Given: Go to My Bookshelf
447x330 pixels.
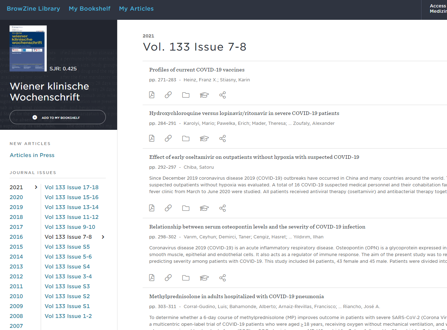Looking at the screenshot, I should tap(90, 8).
